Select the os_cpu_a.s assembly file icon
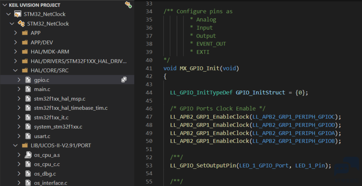Image resolution: width=362 pixels, height=186 pixels. pyautogui.click(x=28, y=155)
